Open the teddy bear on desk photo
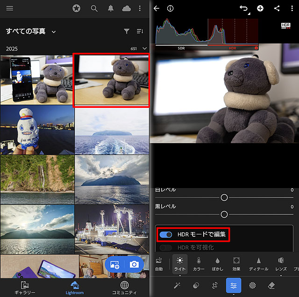The width and height of the screenshot is (299, 297). pos(111,80)
